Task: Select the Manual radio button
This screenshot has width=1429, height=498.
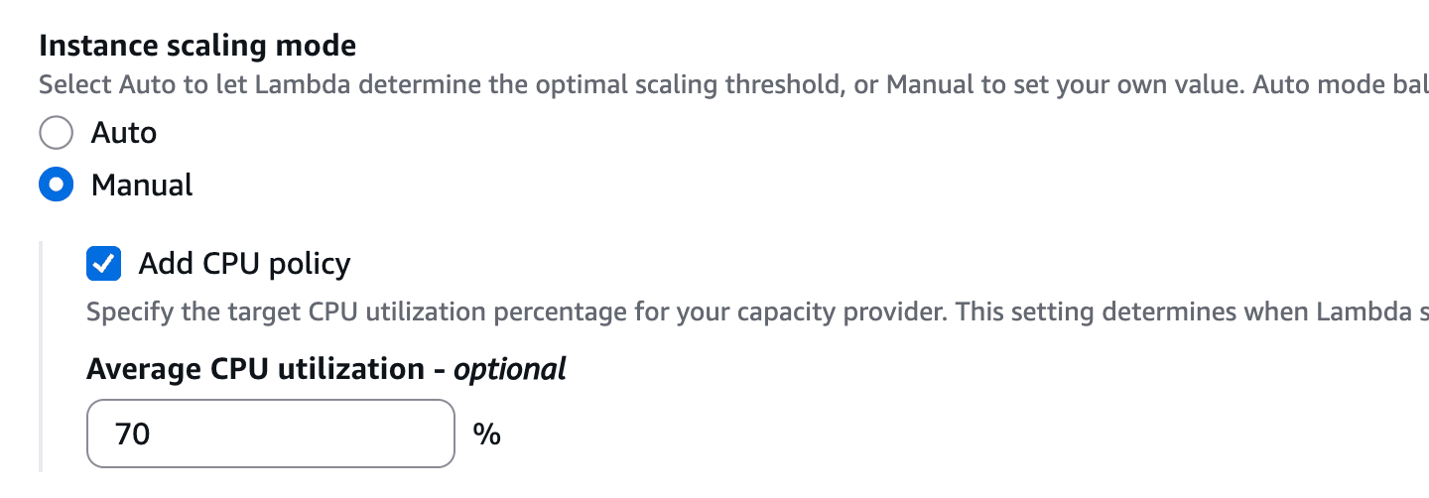Action: click(x=56, y=185)
